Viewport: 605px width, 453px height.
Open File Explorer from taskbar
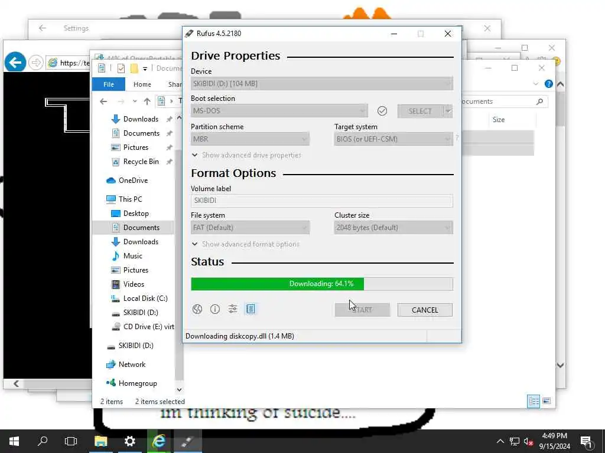100,441
